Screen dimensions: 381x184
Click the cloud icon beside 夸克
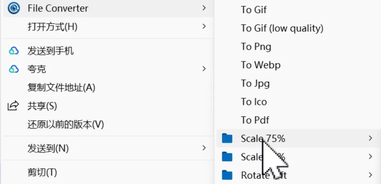tap(14, 69)
